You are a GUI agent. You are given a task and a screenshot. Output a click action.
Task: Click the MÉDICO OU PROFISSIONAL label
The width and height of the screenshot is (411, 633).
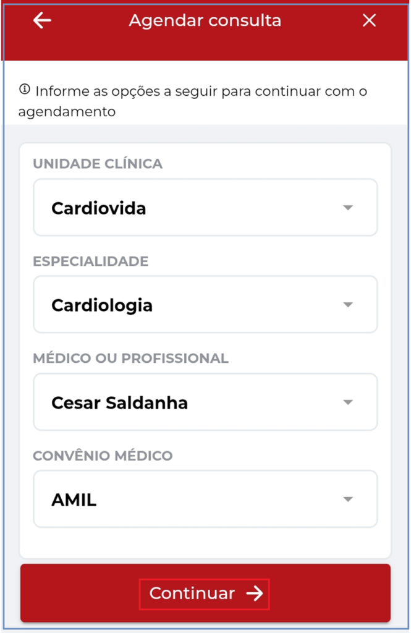(x=131, y=358)
